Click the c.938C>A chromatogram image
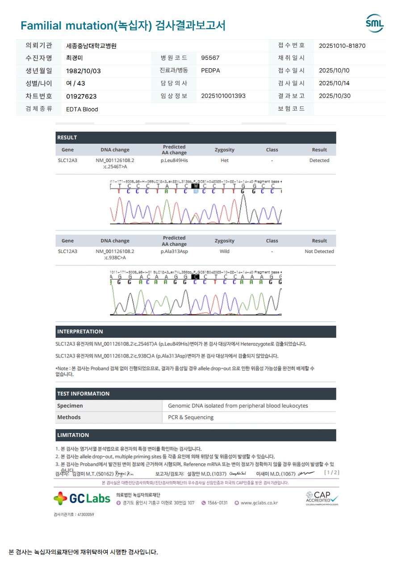This screenshot has width=402, height=567. click(x=196, y=293)
